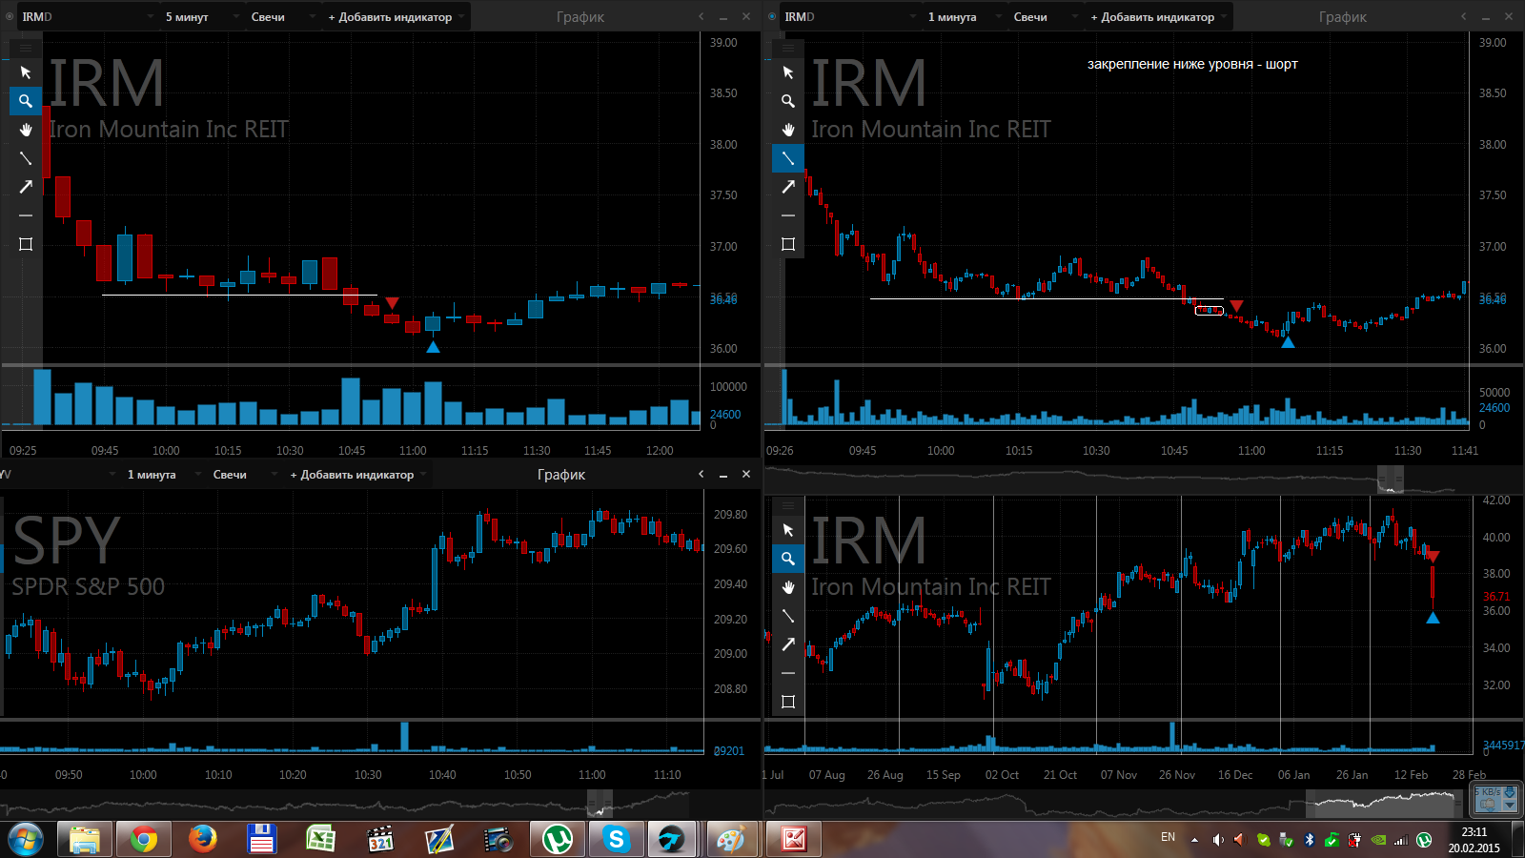Select 'закрепление ниже уровня - шорт' chart annotation
This screenshot has height=858, width=1525.
click(x=1192, y=64)
